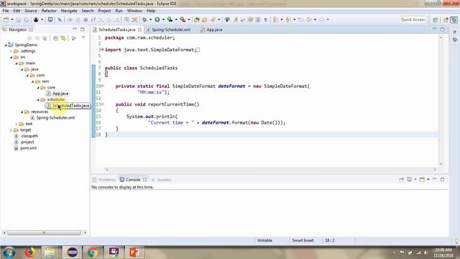This screenshot has width=460, height=259.
Task: Click the green Run button
Action: 157,19
